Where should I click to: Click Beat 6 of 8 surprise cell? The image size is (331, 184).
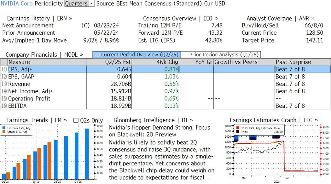click(x=290, y=91)
